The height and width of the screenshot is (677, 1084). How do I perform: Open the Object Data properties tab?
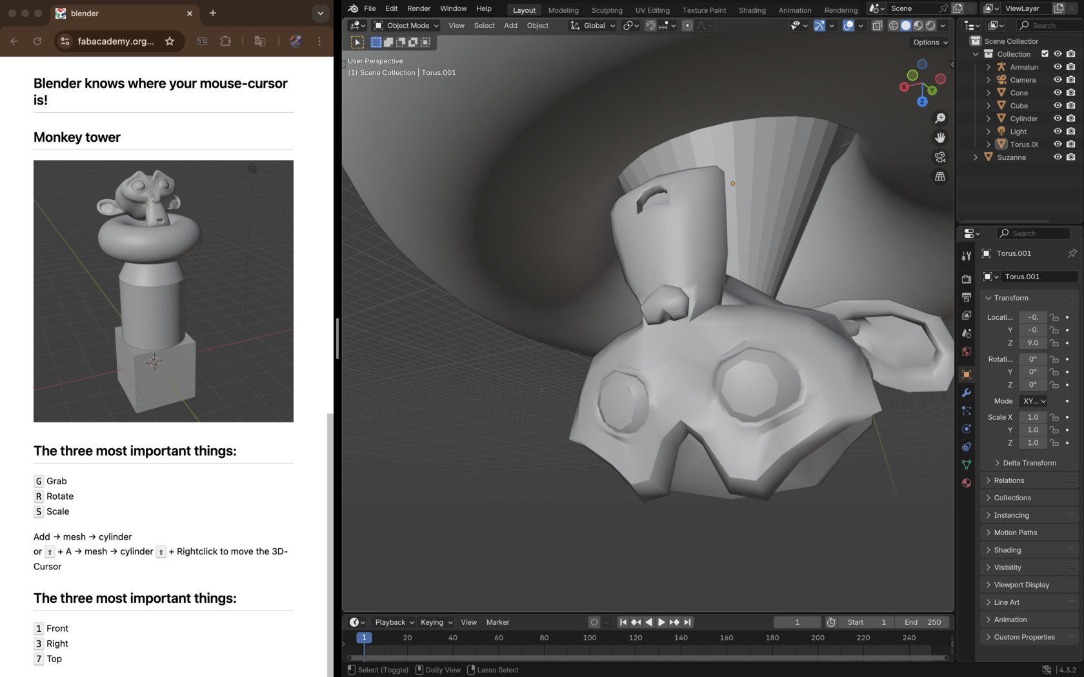coord(966,465)
